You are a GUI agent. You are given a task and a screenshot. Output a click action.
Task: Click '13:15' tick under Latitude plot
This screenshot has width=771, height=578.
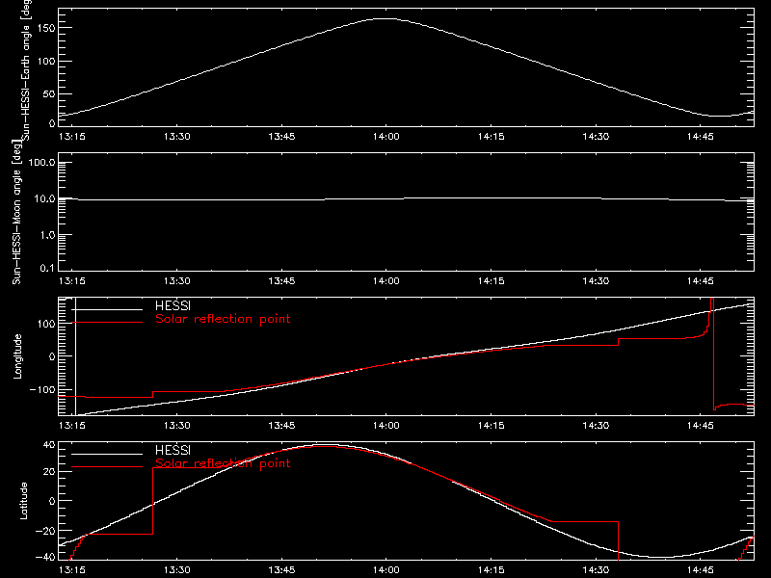point(71,570)
